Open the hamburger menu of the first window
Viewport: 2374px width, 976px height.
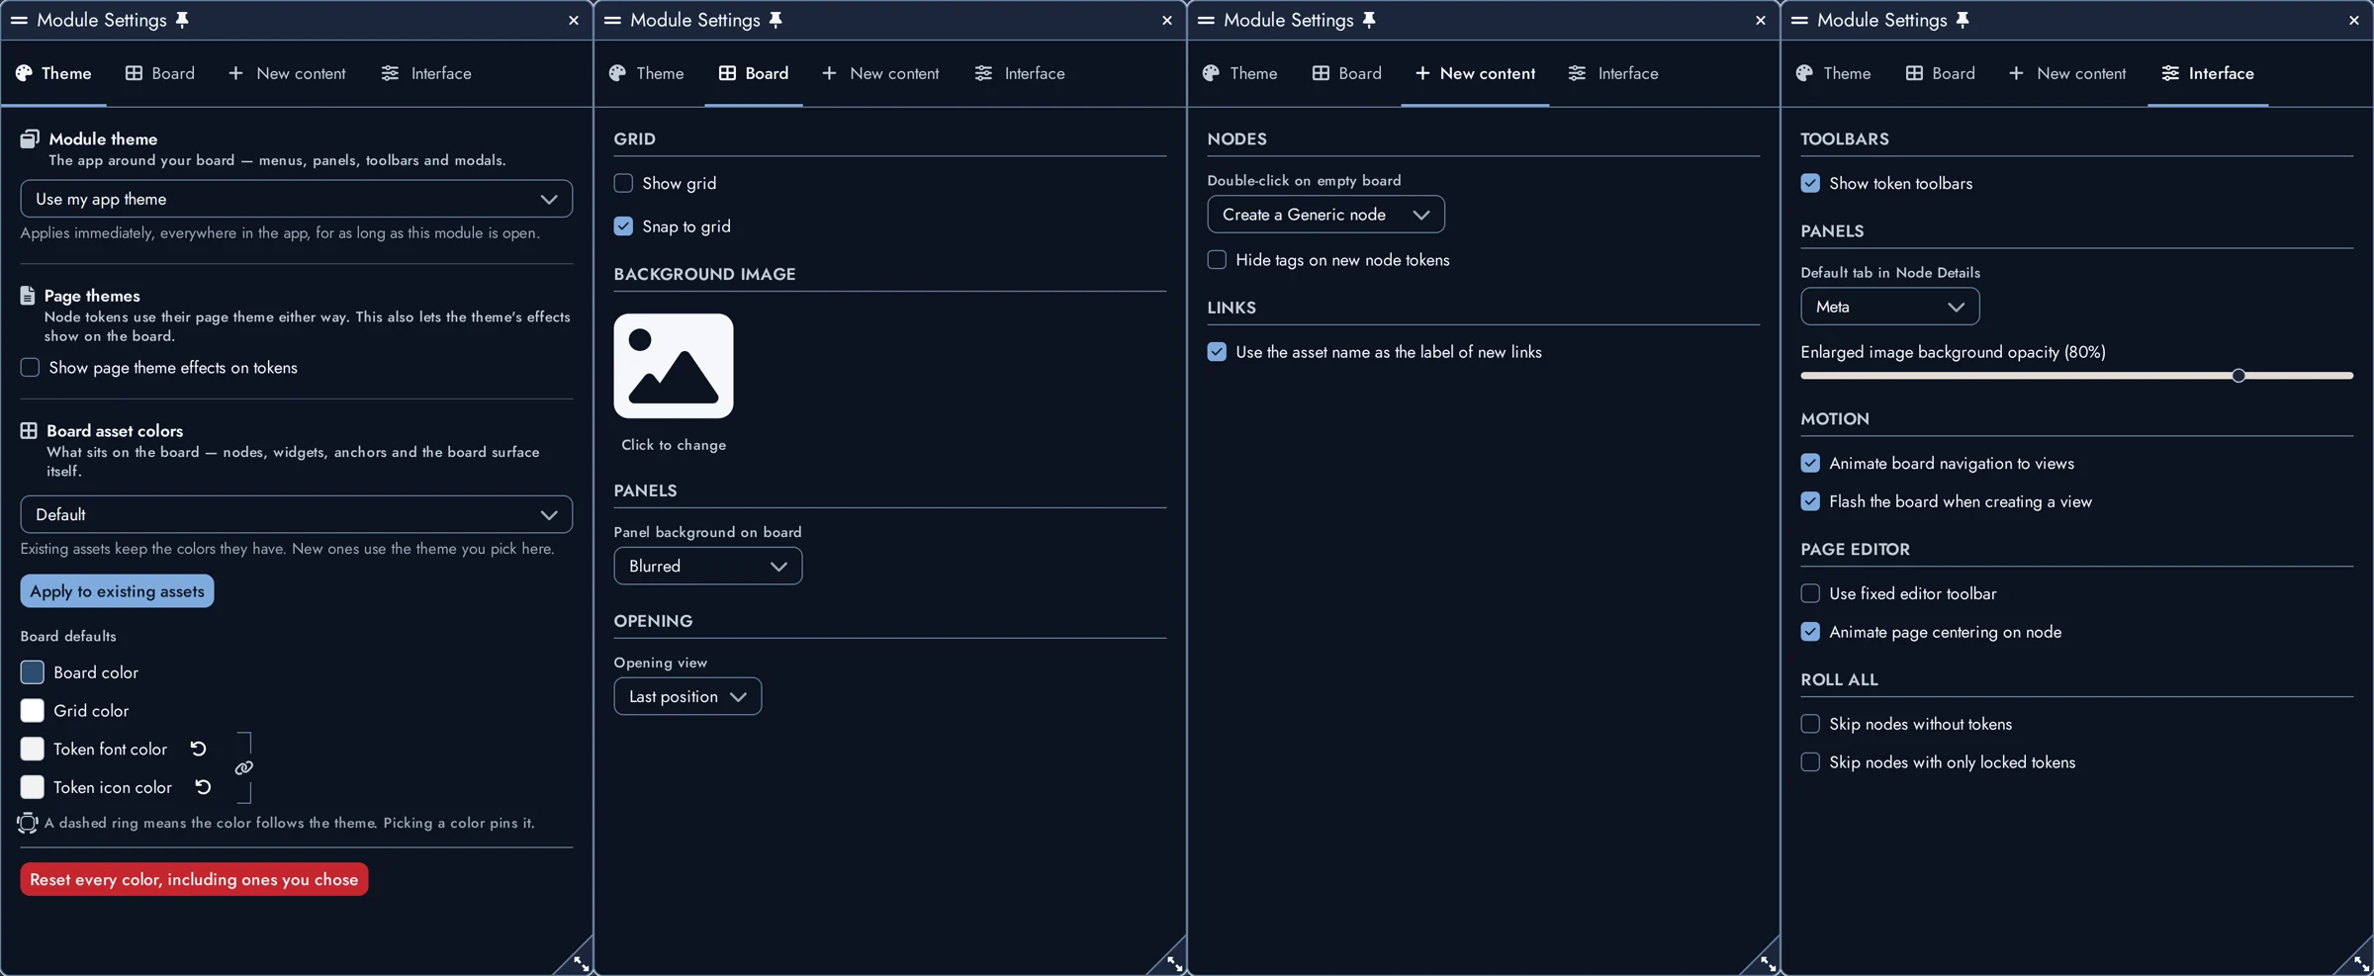(x=19, y=20)
